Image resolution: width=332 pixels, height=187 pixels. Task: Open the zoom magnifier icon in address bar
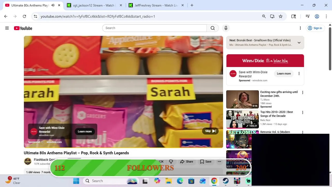point(264,16)
